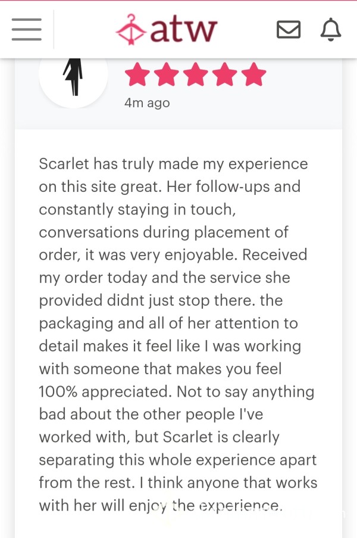The width and height of the screenshot is (357, 538).
Task: Click the first pink rating star
Action: [x=137, y=74]
